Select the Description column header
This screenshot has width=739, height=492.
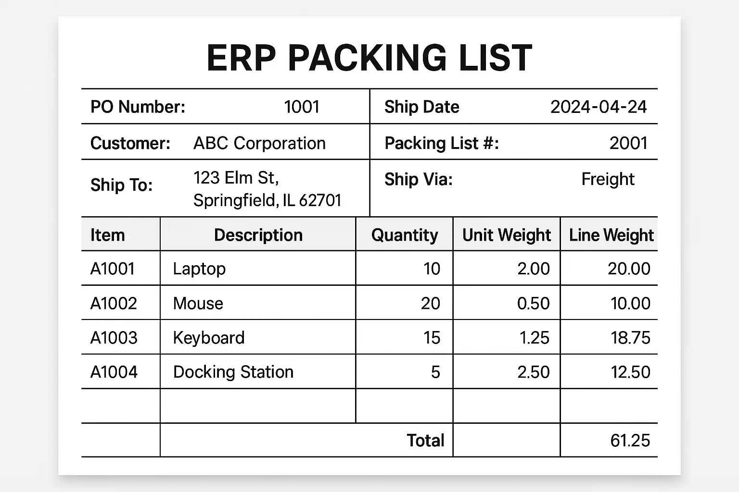click(258, 235)
